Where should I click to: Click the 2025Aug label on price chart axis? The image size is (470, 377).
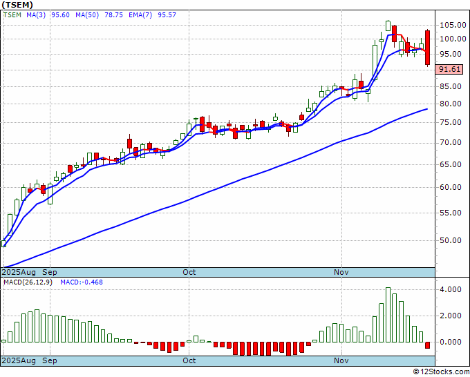(x=19, y=272)
